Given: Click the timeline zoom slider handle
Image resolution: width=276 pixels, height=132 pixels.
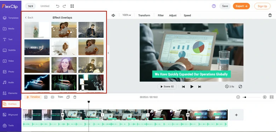Looking at the screenshot, I should click(x=245, y=97).
